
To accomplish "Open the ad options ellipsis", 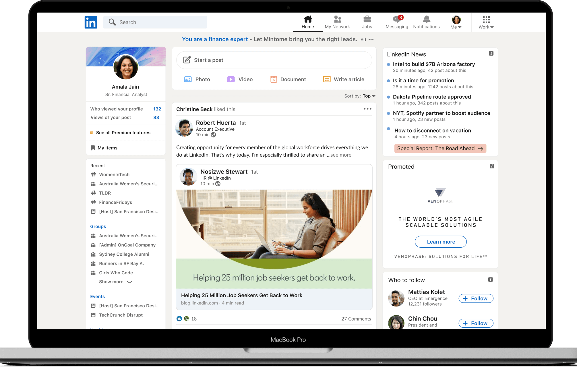I will coord(371,39).
